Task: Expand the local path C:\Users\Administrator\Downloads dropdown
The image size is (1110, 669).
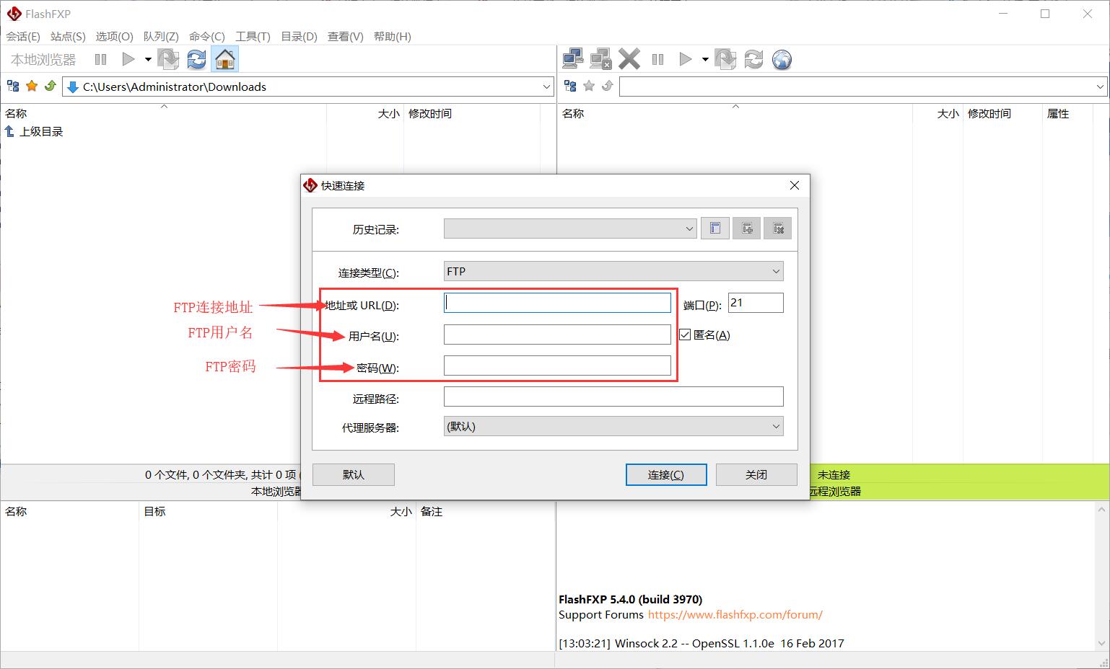Action: [546, 87]
